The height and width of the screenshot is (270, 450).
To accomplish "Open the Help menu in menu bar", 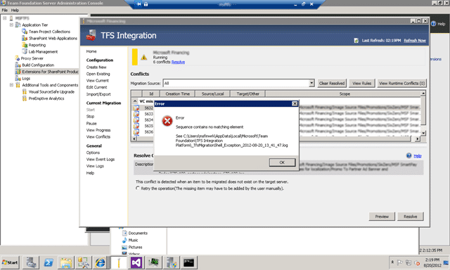I will [15, 10].
